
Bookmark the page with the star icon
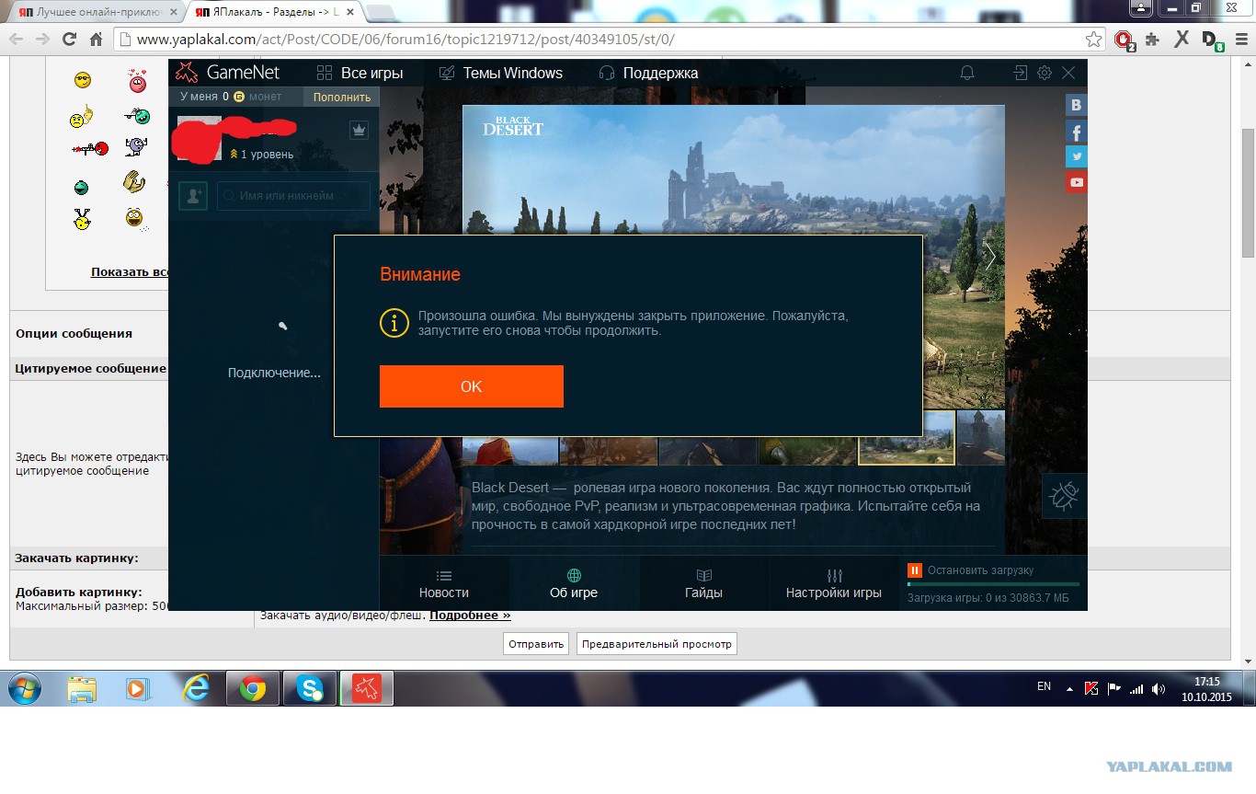[x=1093, y=40]
